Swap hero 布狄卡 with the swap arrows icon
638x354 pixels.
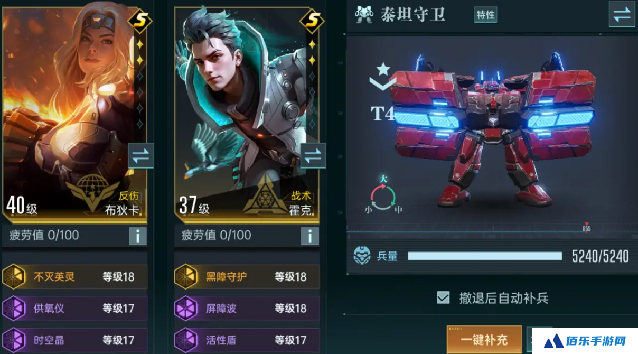[140, 156]
